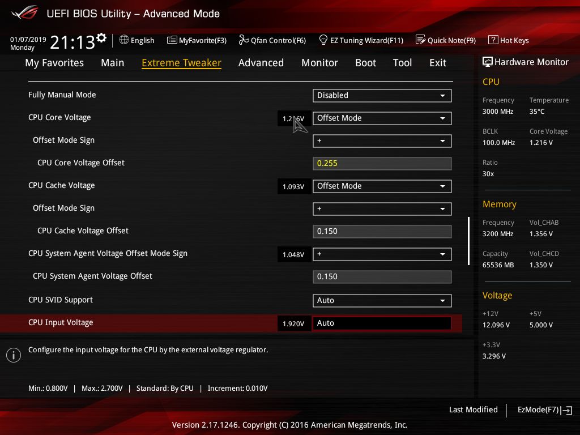Click the CPU Input Voltage Auto field
The image size is (580, 435).
click(x=382, y=323)
